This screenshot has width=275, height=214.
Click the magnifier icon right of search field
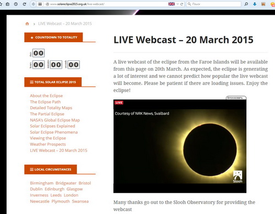[246, 4]
